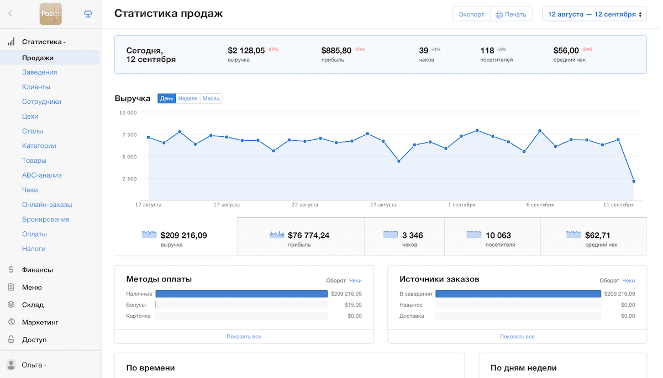Select the 10 063 посетителя metric tab
Viewport: 663px width, 378px height.
tap(492, 237)
